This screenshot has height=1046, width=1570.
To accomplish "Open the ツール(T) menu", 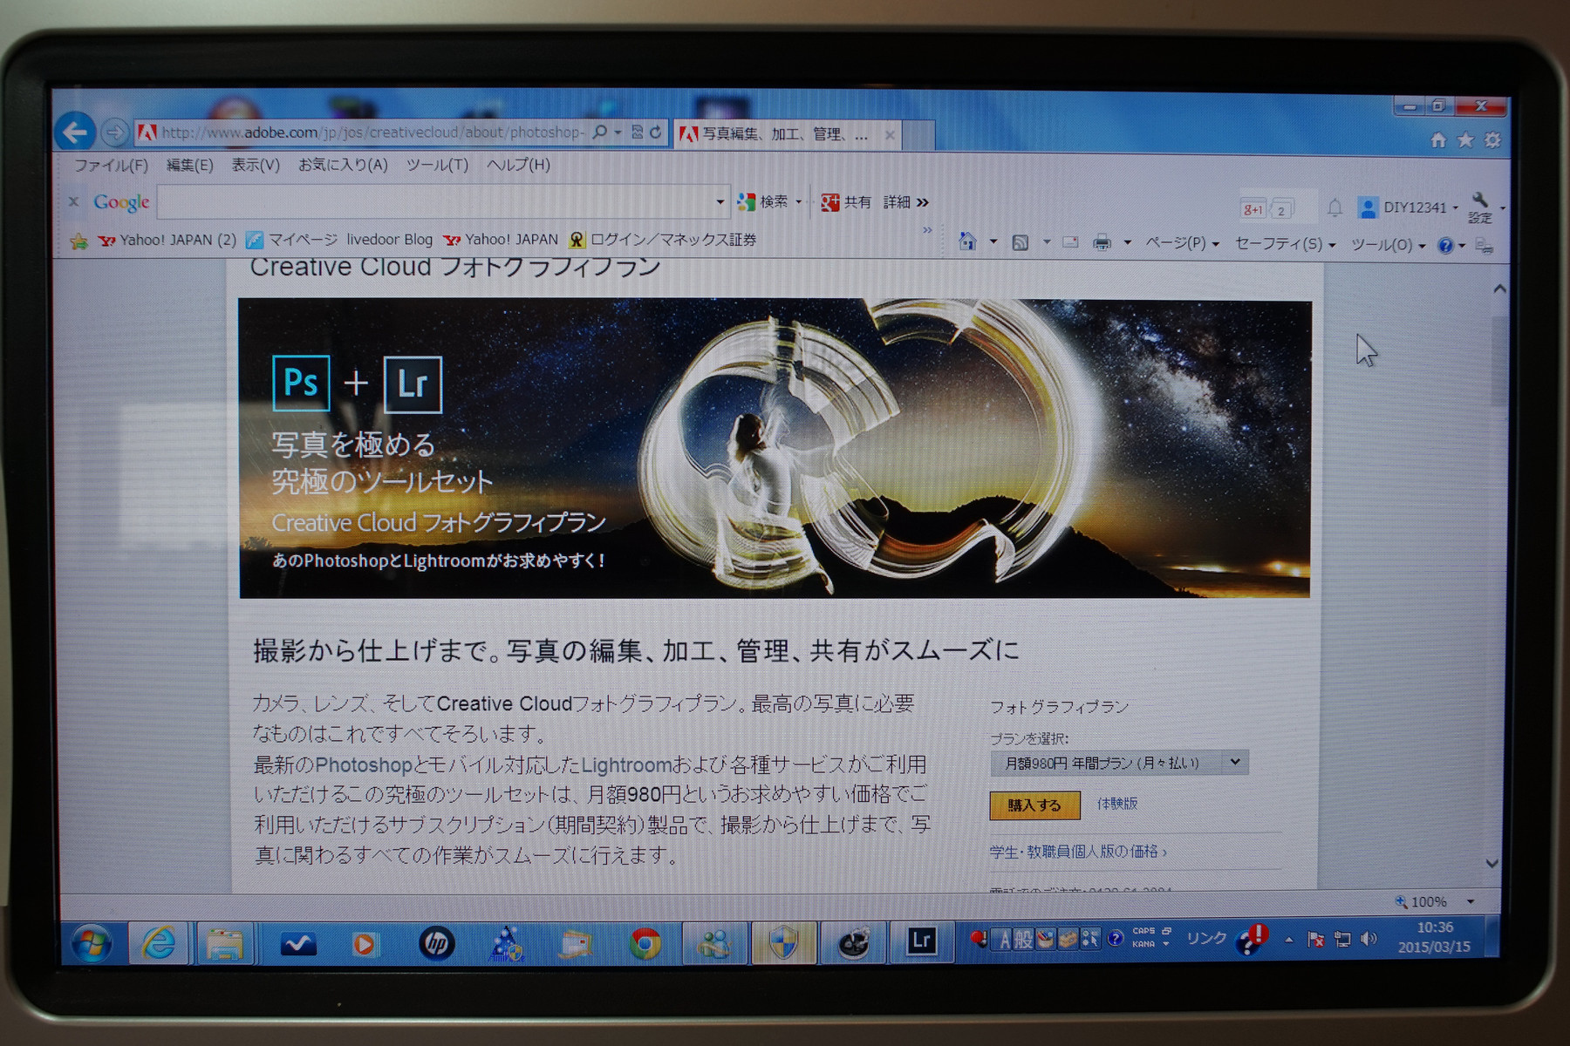I will click(x=437, y=165).
